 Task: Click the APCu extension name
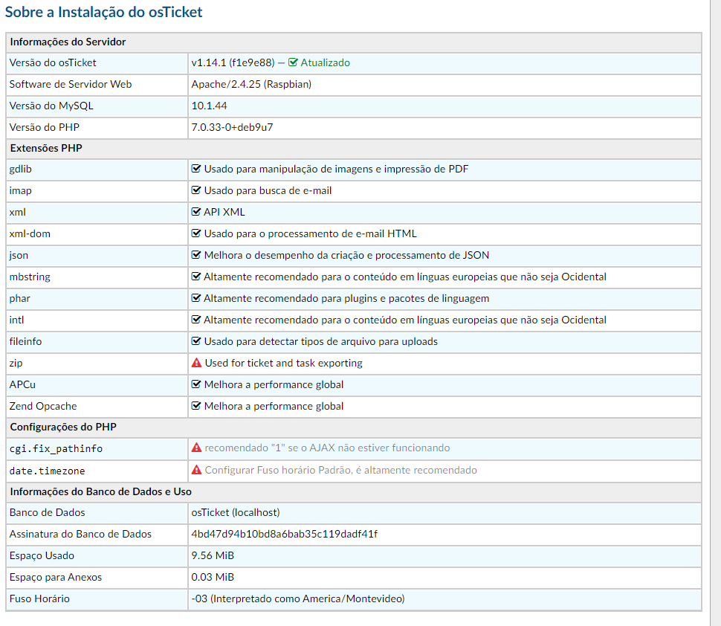22,384
